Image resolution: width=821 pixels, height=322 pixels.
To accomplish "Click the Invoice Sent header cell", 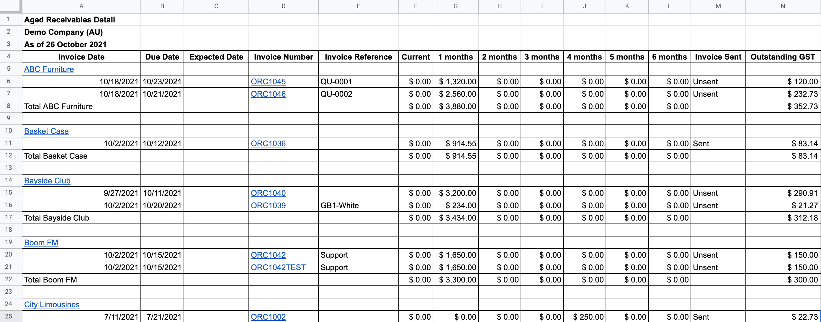I will 718,57.
